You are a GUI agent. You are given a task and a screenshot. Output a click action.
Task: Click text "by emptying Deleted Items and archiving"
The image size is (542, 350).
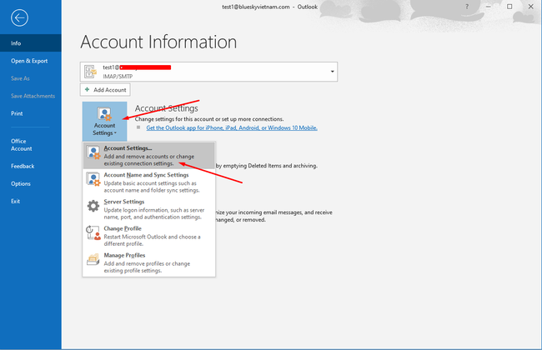[x=267, y=166]
